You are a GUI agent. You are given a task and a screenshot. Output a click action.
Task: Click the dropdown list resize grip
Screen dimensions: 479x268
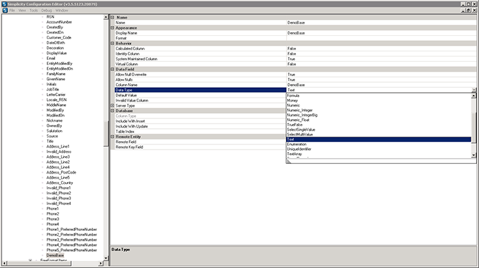tap(289, 161)
